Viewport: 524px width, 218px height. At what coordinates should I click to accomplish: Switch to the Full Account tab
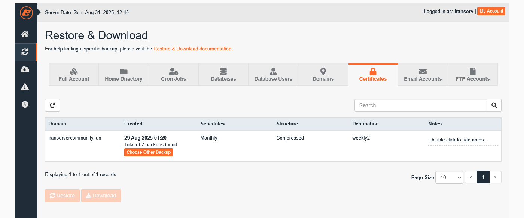coord(74,75)
